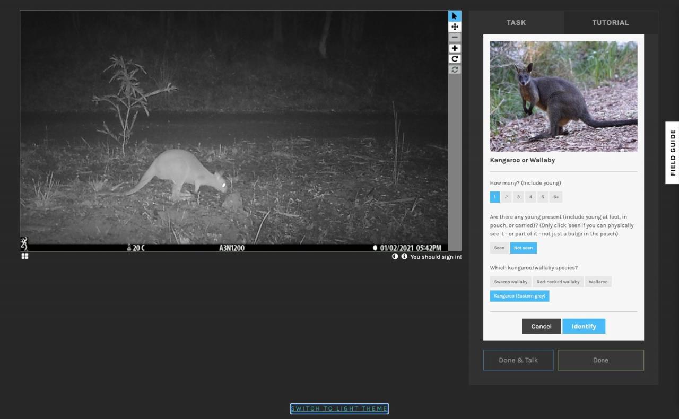Set how many to 3
The image size is (679, 419).
pos(518,197)
